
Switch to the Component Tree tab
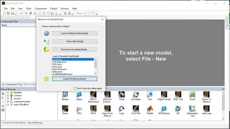pyautogui.click(x=12, y=84)
